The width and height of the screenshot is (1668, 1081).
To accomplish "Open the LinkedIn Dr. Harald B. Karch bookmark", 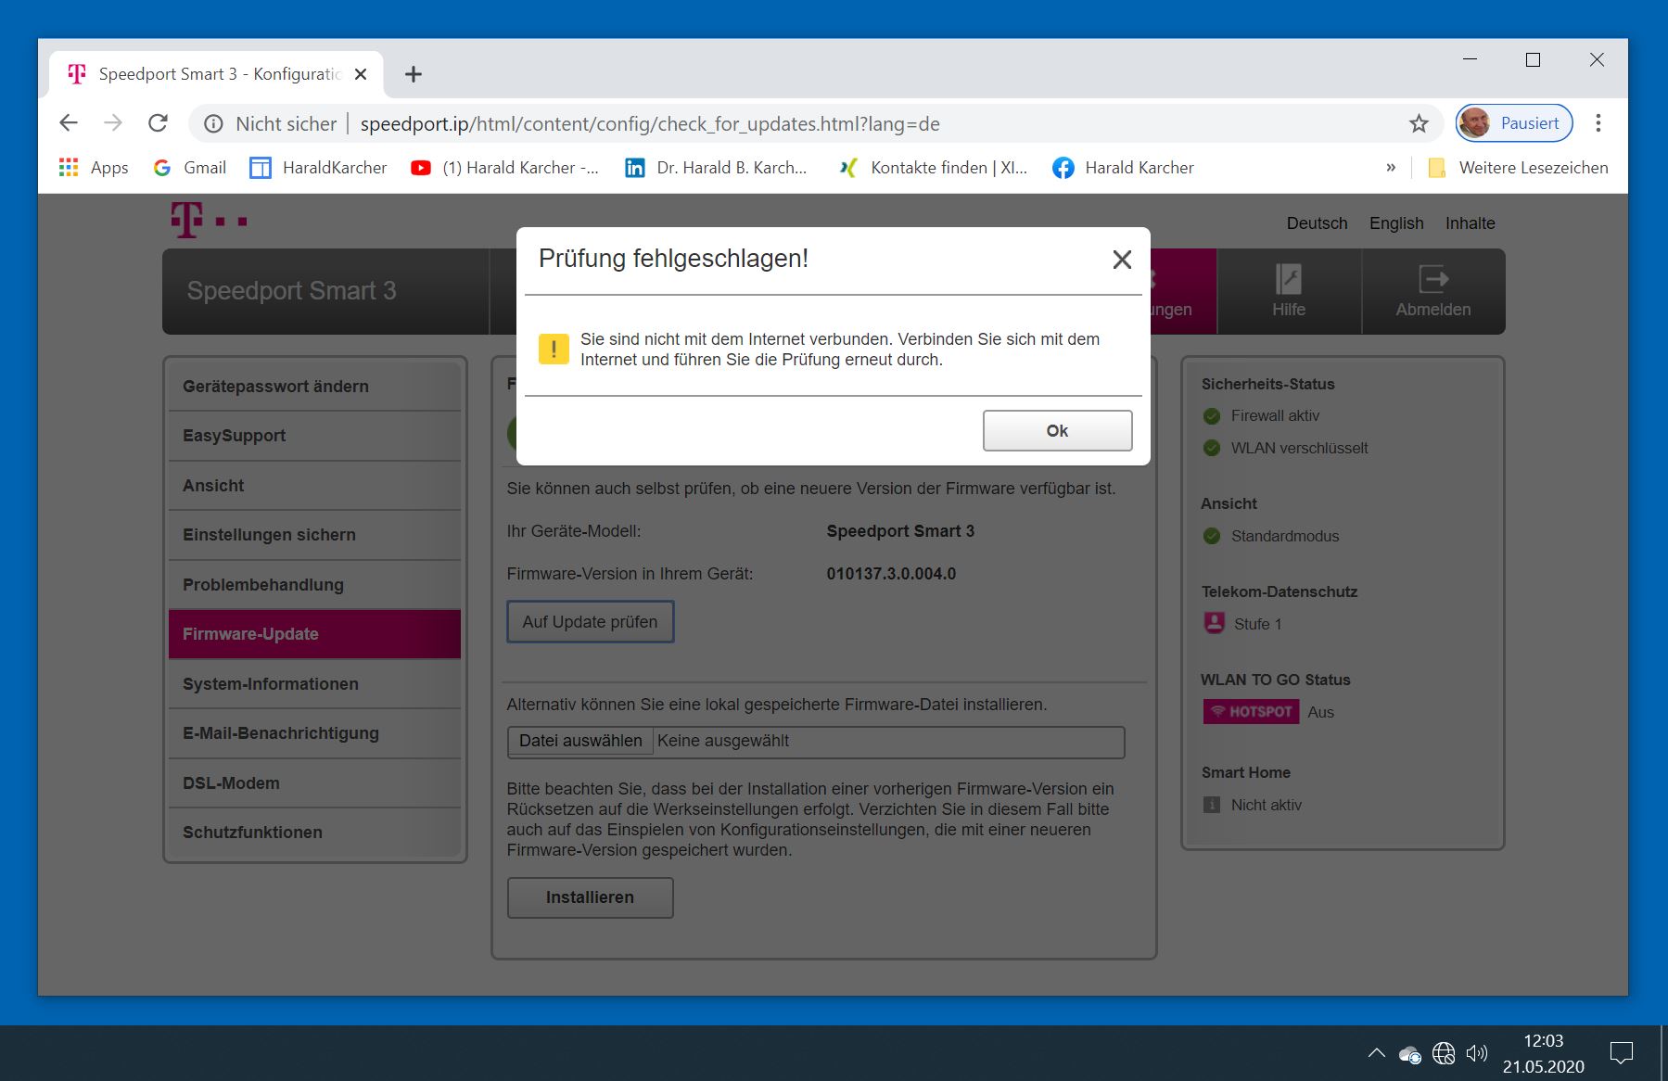I will tap(716, 168).
